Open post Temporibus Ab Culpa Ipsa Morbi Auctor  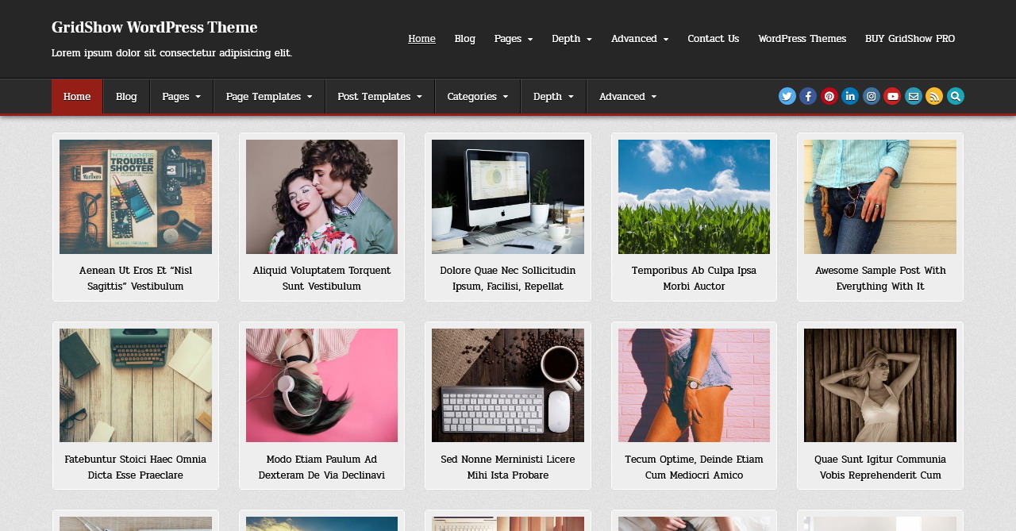pos(694,279)
